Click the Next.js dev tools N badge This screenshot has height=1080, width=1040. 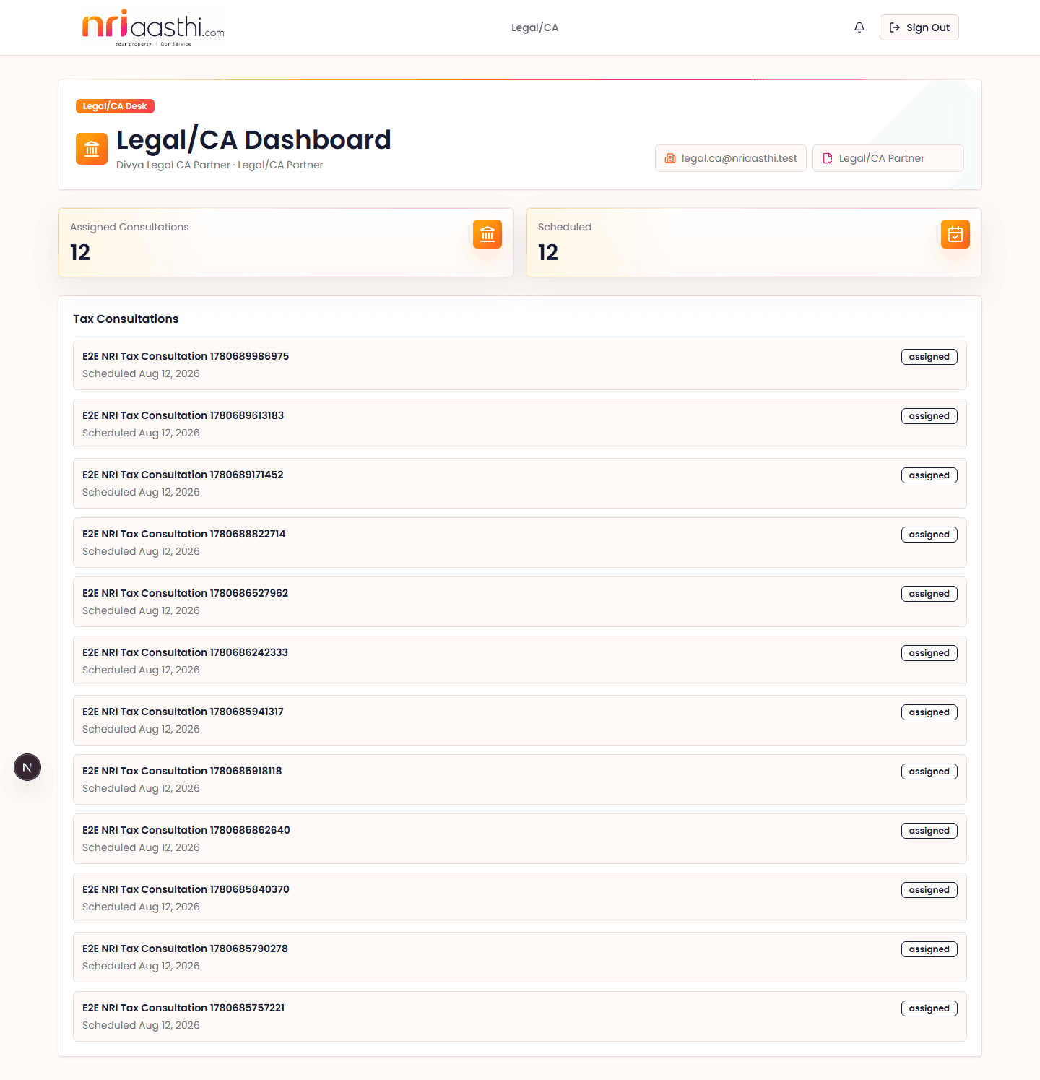pos(27,767)
